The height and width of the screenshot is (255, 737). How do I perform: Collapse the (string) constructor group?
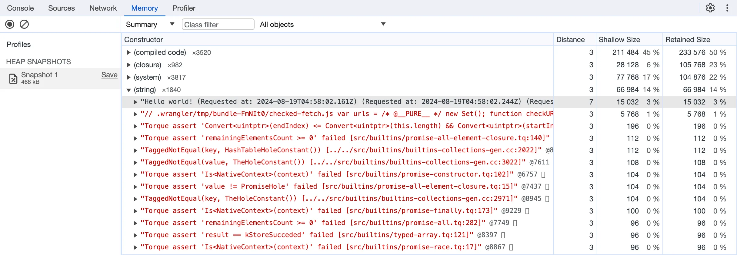pyautogui.click(x=129, y=90)
